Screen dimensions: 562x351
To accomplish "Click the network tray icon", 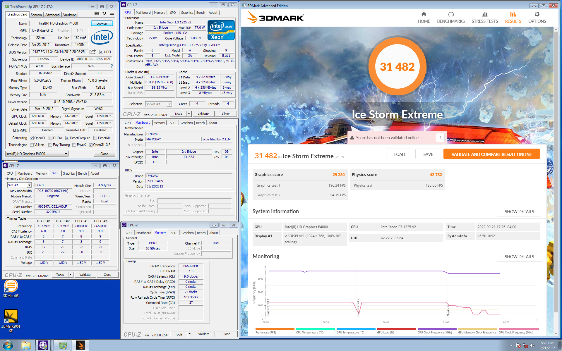I will [525, 346].
